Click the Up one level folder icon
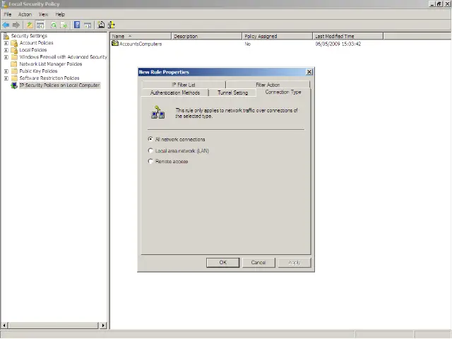This screenshot has width=452, height=339. [30, 25]
